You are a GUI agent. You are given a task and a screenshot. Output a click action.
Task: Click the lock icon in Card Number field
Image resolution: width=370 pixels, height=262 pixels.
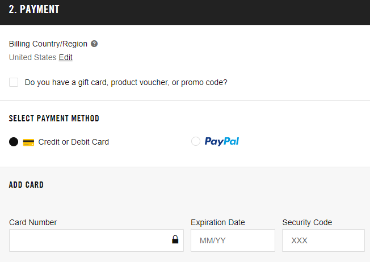(x=175, y=240)
